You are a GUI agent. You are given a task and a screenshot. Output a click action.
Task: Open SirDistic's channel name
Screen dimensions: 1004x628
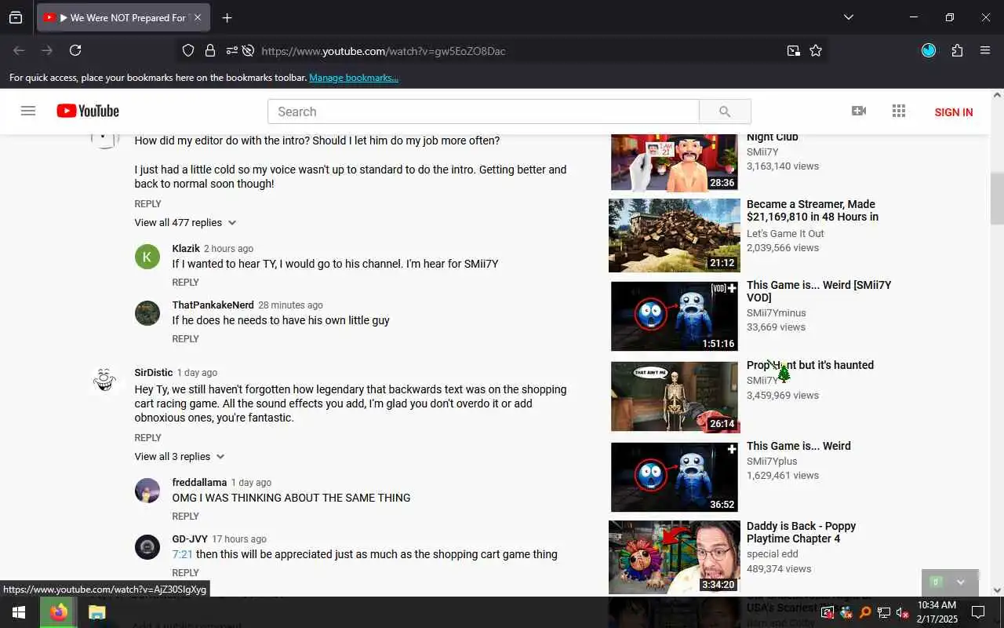coord(153,373)
